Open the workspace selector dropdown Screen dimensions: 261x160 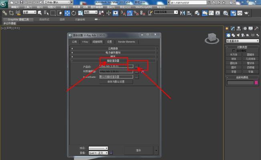pyautogui.click(x=57, y=2)
